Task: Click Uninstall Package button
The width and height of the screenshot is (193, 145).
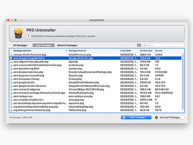Action: 169,117
